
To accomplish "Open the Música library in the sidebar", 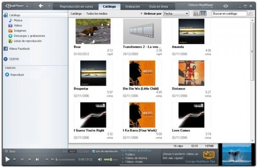I will point(18,21).
